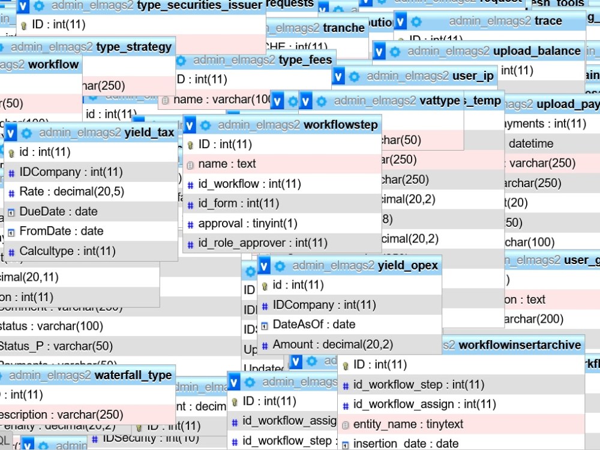Click date icon beside DueDate column
Image resolution: width=600 pixels, height=450 pixels.
point(11,212)
